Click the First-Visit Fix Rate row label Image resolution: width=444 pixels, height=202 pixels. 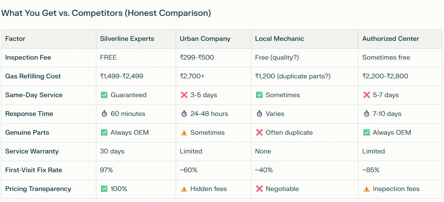click(34, 170)
